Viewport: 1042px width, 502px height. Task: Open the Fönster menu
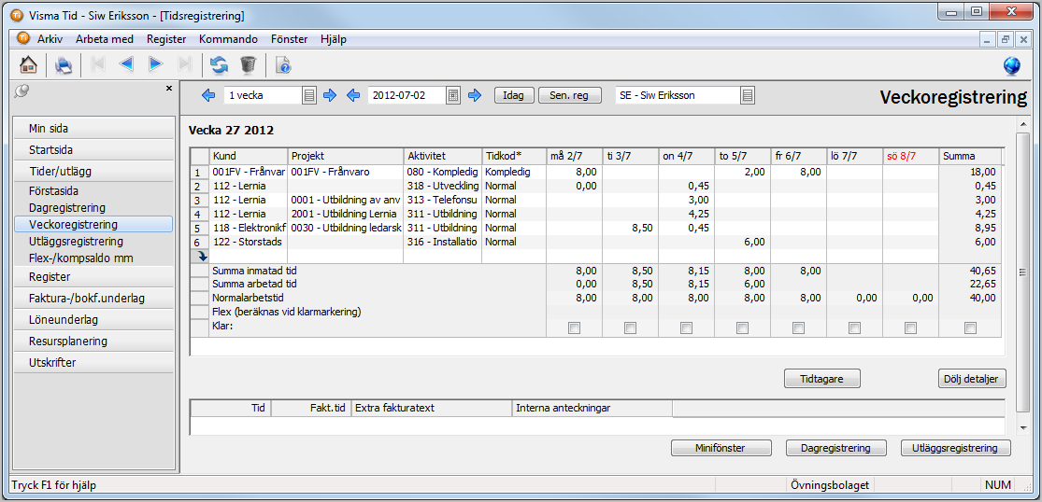[x=290, y=39]
